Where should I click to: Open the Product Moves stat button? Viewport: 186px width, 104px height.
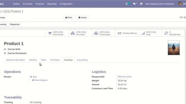point(127,33)
